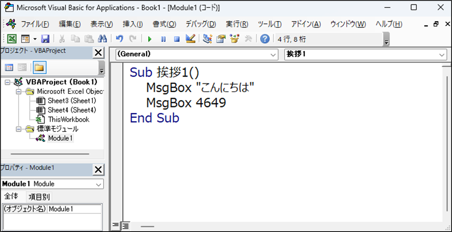Toggle Design Mode icon in the toolbar
Viewport: 452px width, 232px height.
pos(190,39)
